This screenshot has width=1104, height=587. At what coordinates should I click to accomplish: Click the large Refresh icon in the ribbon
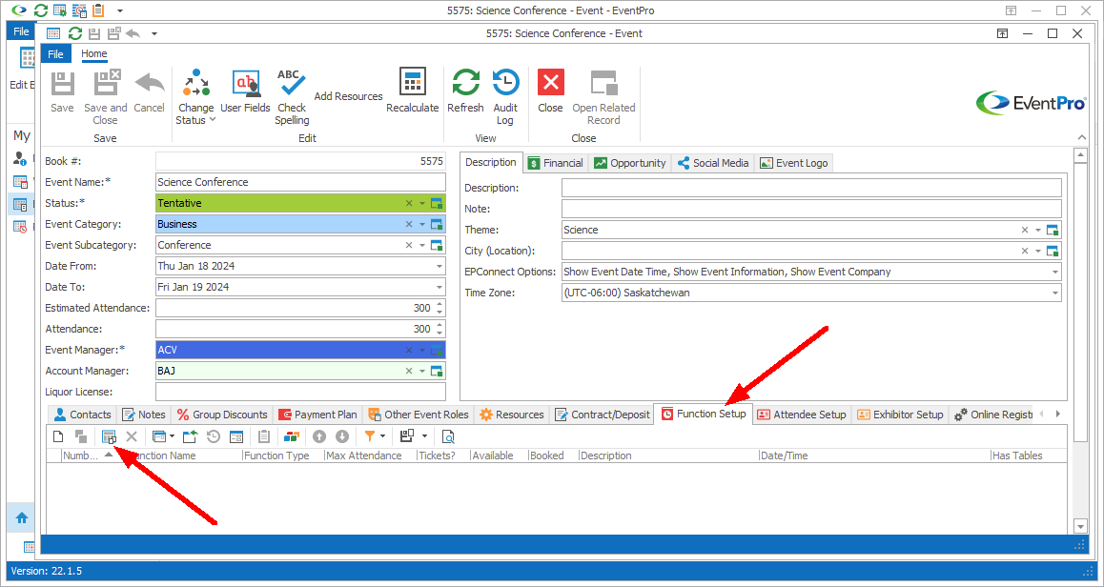(x=465, y=82)
